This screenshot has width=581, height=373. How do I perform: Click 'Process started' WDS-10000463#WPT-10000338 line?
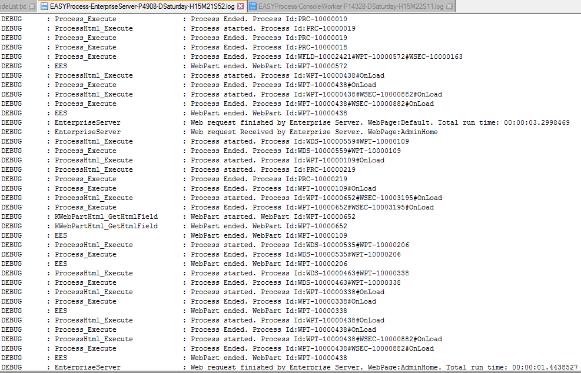point(300,273)
